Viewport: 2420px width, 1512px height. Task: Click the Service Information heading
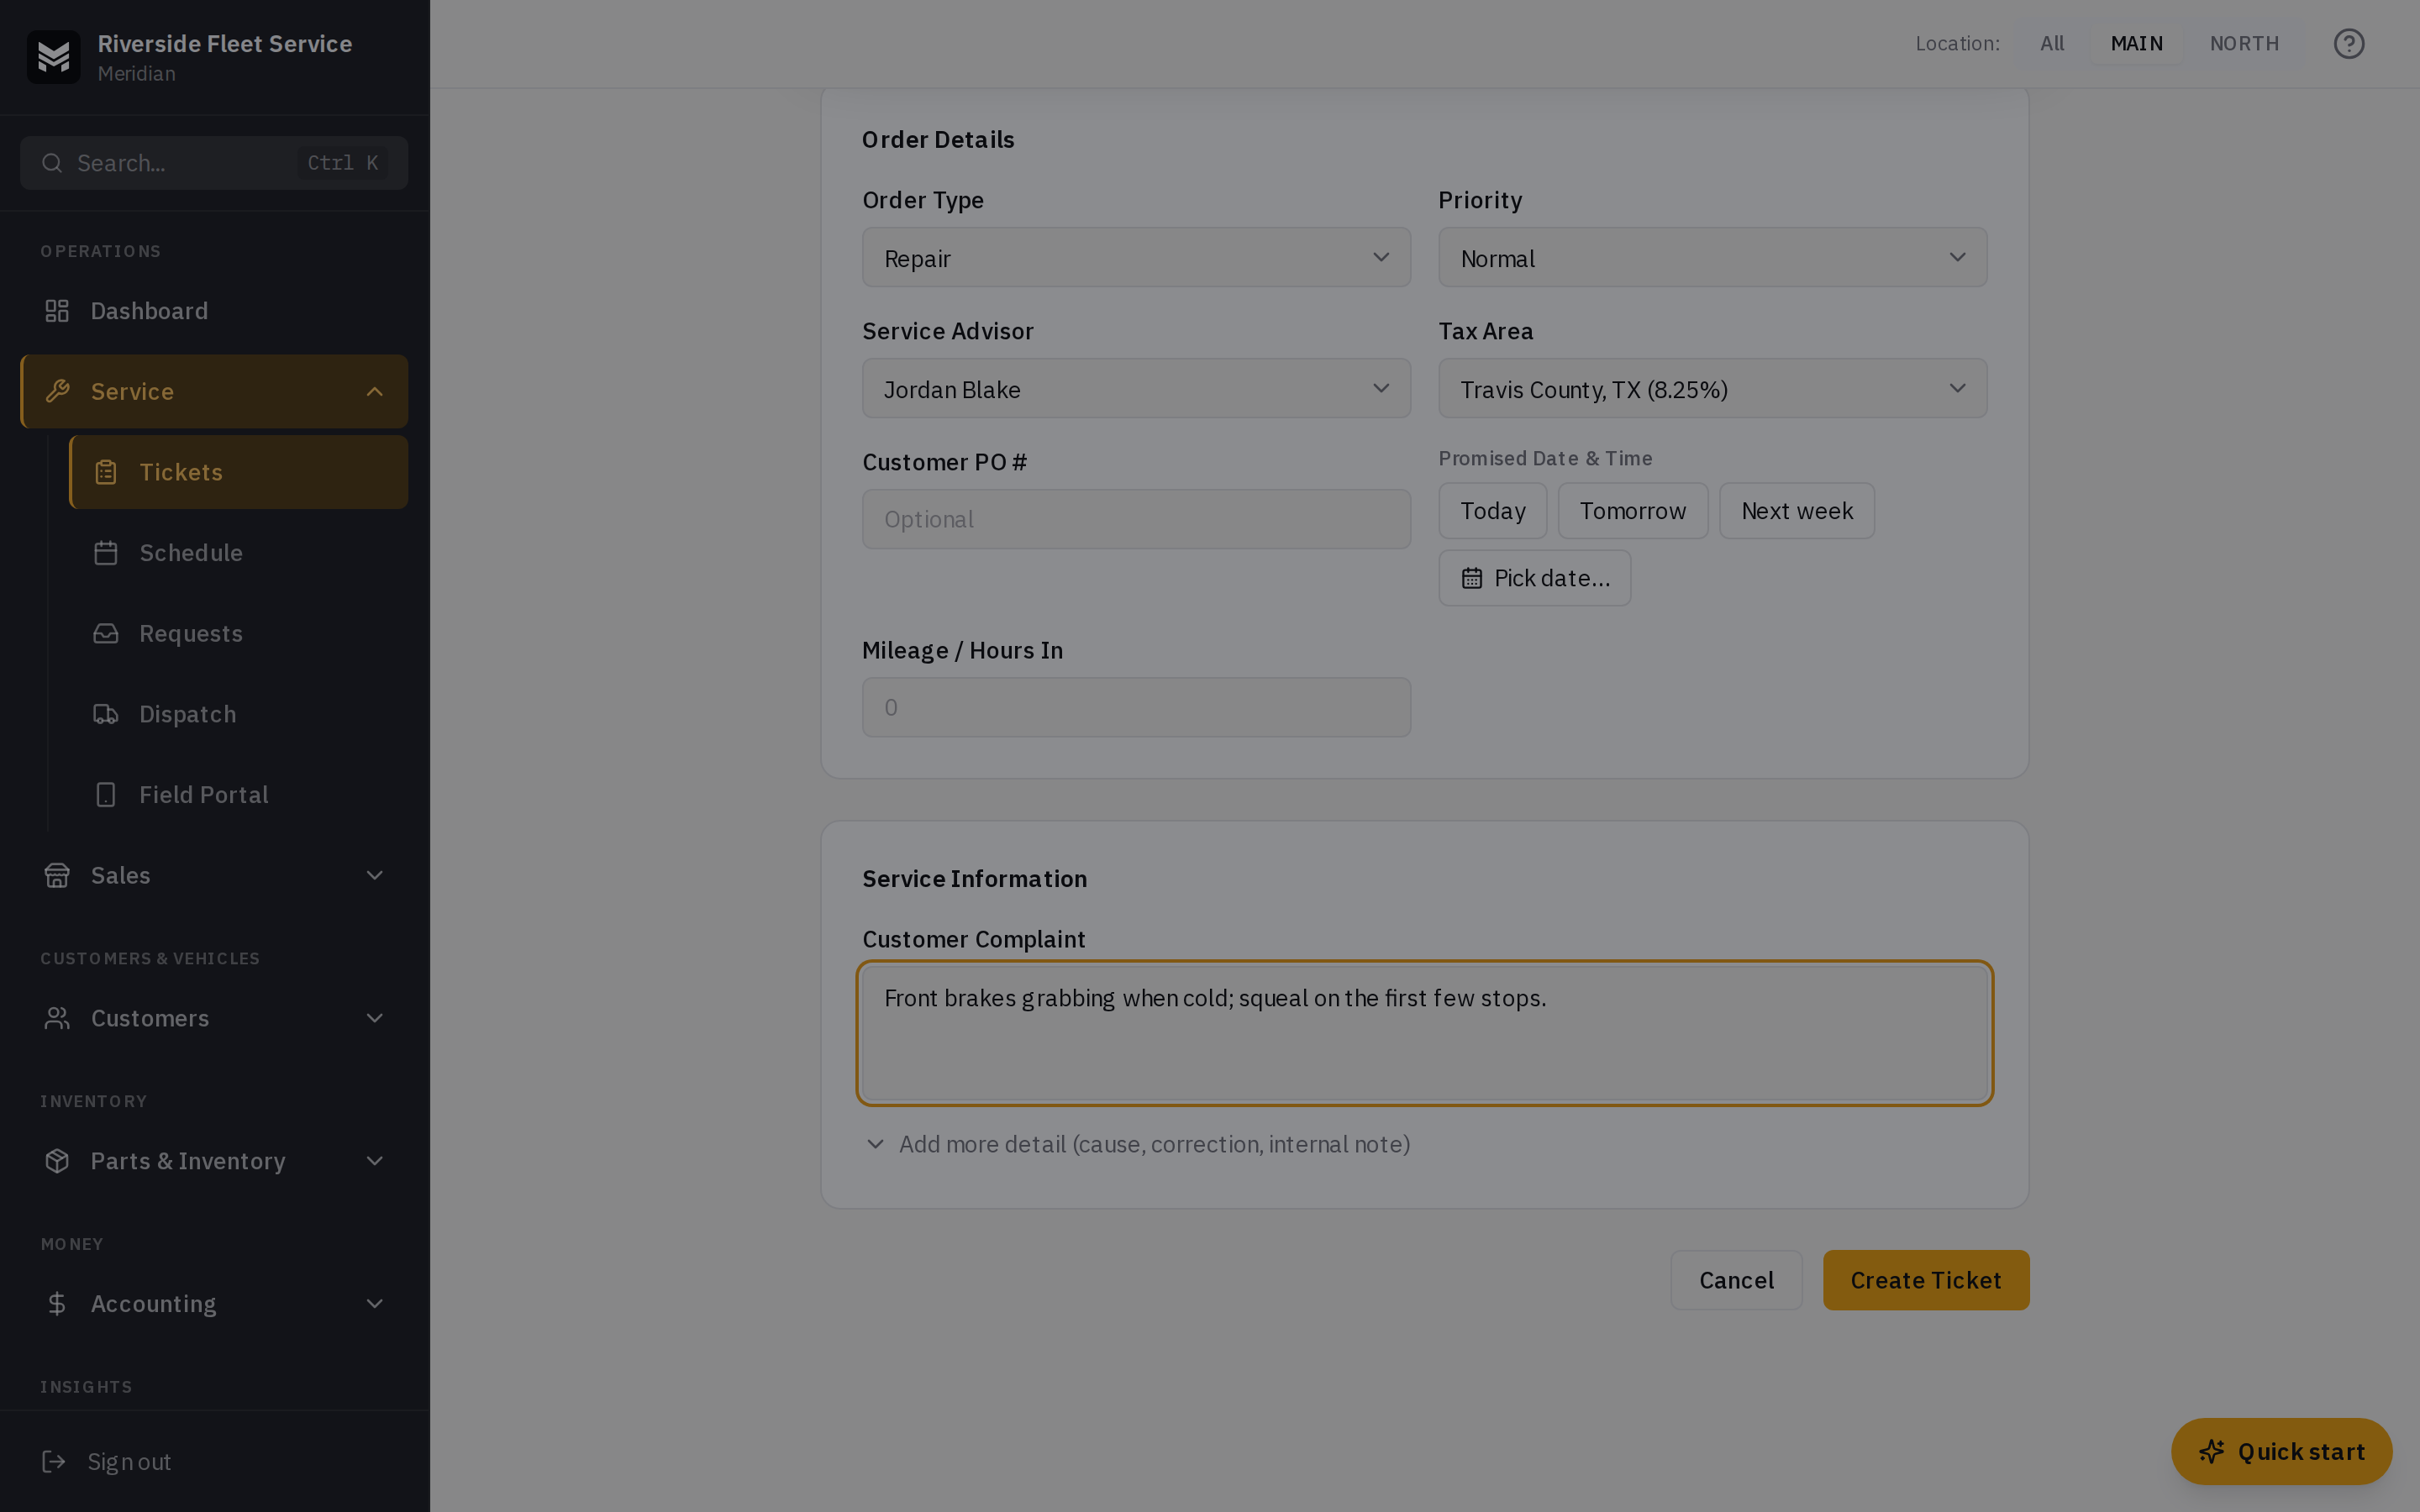pos(974,879)
